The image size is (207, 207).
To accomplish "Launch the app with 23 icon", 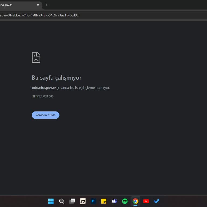I will click(83, 201).
